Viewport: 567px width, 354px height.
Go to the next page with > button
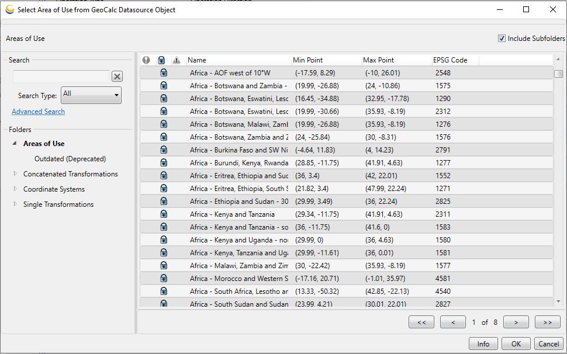516,322
